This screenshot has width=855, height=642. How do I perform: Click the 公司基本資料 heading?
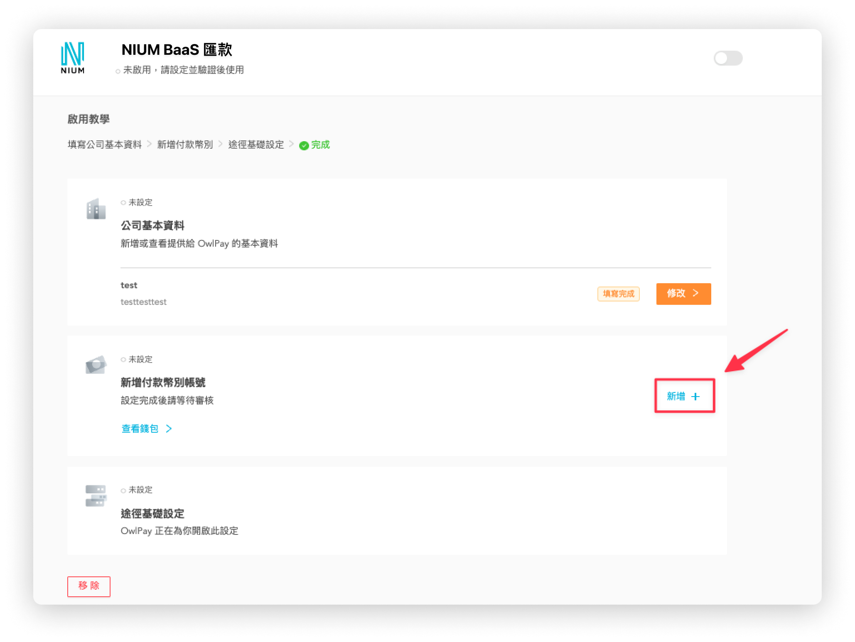tap(152, 225)
